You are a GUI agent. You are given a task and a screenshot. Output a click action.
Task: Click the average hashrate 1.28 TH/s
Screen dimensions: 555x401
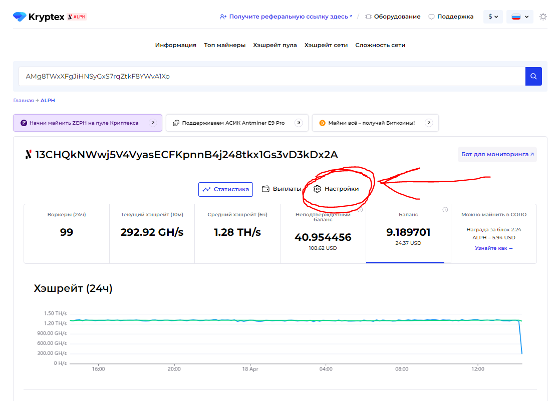tap(237, 232)
